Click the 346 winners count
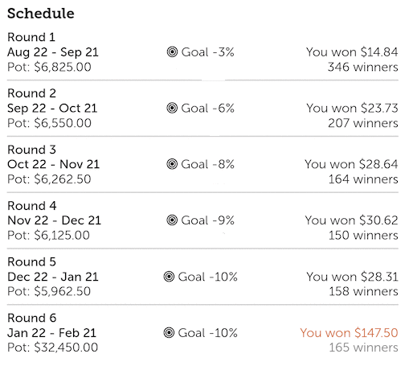 [363, 67]
